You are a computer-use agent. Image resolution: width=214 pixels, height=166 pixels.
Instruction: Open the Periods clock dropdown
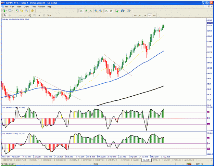123,11
